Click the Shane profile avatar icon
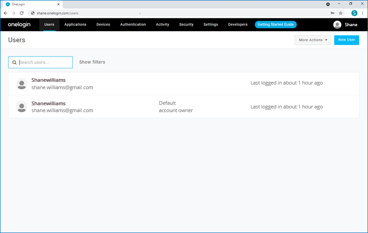Screen dimensions: 368x233 click(x=337, y=25)
